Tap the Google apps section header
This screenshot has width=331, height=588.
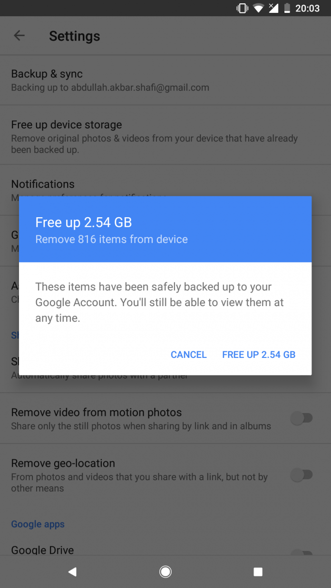point(38,524)
